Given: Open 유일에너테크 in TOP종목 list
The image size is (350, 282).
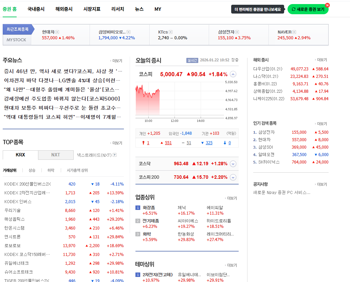Looking at the screenshot, I should pyautogui.click(x=17, y=263).
